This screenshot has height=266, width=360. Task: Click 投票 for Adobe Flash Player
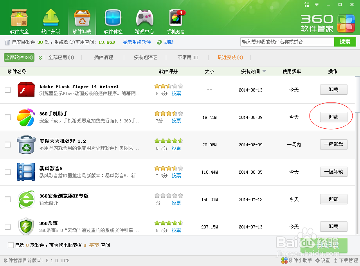176,93
